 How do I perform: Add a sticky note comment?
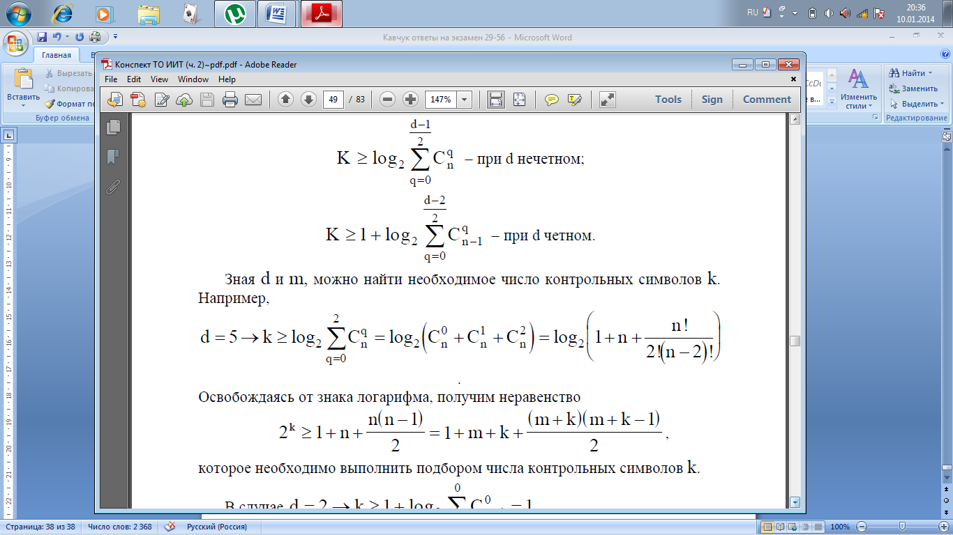[x=552, y=100]
